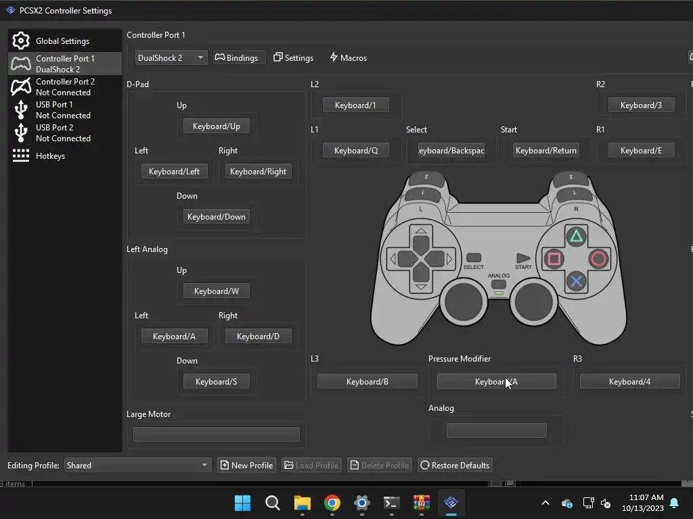Click Delete Profile button

pyautogui.click(x=380, y=465)
